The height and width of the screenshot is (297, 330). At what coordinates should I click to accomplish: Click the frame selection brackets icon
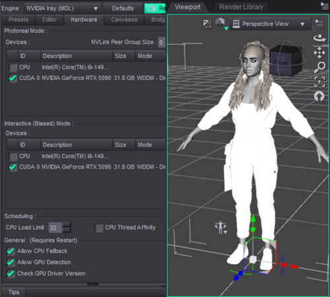319,82
